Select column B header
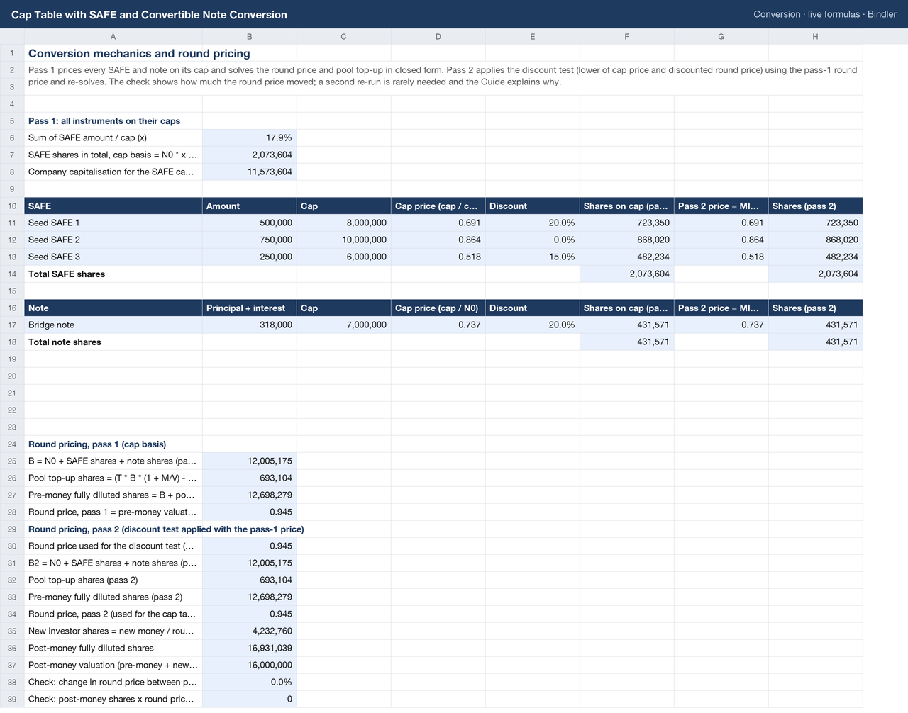The height and width of the screenshot is (713, 908). point(249,36)
